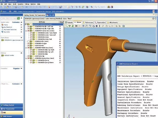Click the magnifier zoom icon in viewer toolbar
This screenshot has height=118, width=158.
point(67,26)
